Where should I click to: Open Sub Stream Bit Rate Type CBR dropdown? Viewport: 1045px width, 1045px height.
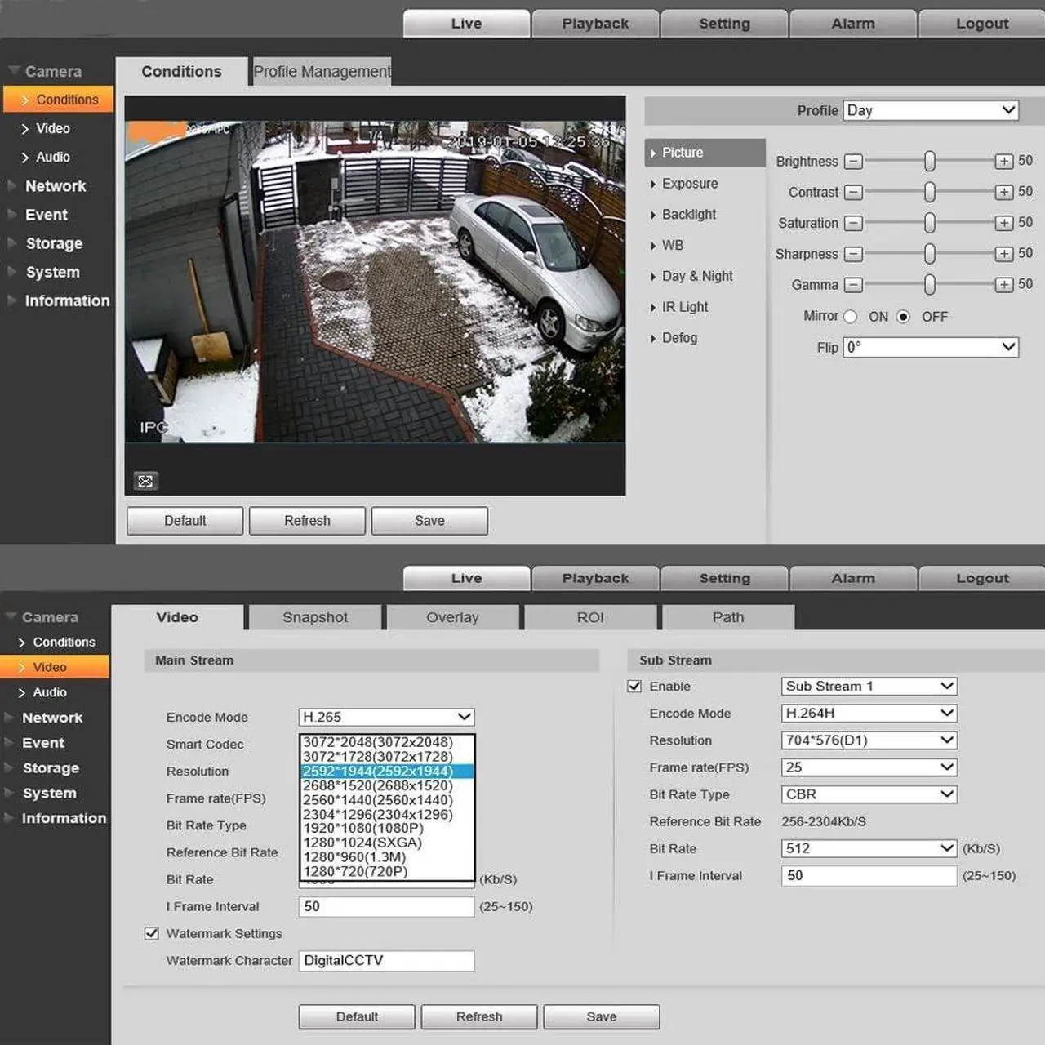pyautogui.click(x=869, y=794)
